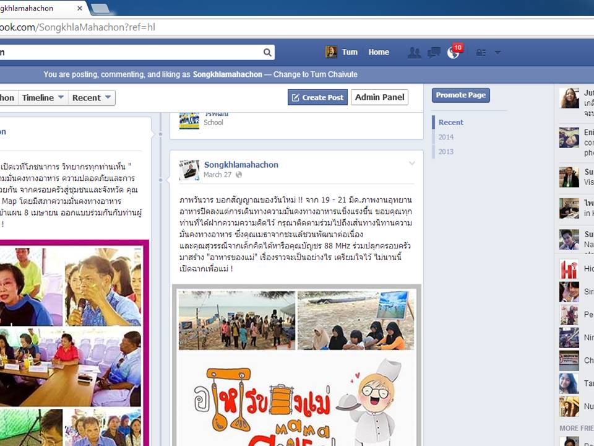Open the messages icon in the top bar
This screenshot has width=594, height=446.
click(434, 52)
